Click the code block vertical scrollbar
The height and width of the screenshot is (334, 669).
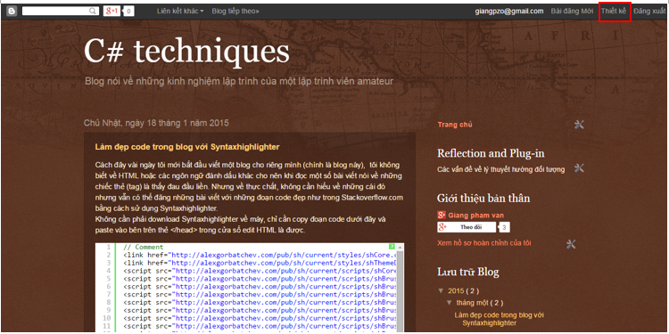tap(401, 288)
